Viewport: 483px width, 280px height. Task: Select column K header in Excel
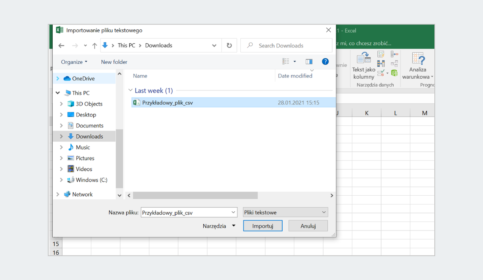click(367, 113)
